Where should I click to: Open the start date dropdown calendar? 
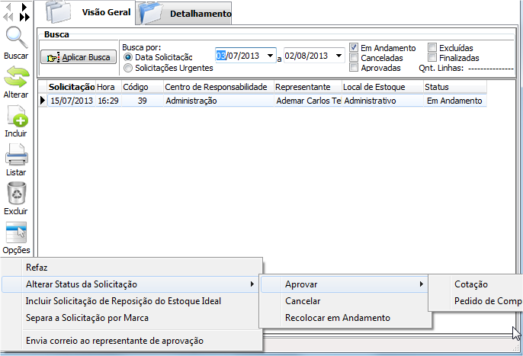270,56
